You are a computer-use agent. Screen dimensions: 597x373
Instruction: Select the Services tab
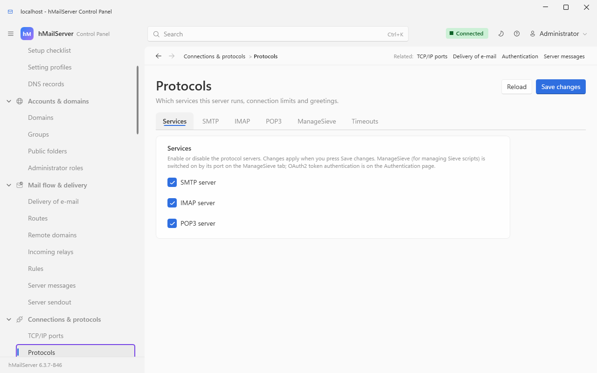point(174,121)
